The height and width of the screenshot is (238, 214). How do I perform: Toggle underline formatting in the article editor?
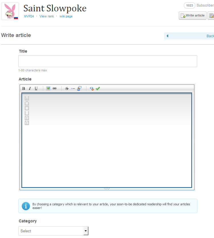pos(36,88)
